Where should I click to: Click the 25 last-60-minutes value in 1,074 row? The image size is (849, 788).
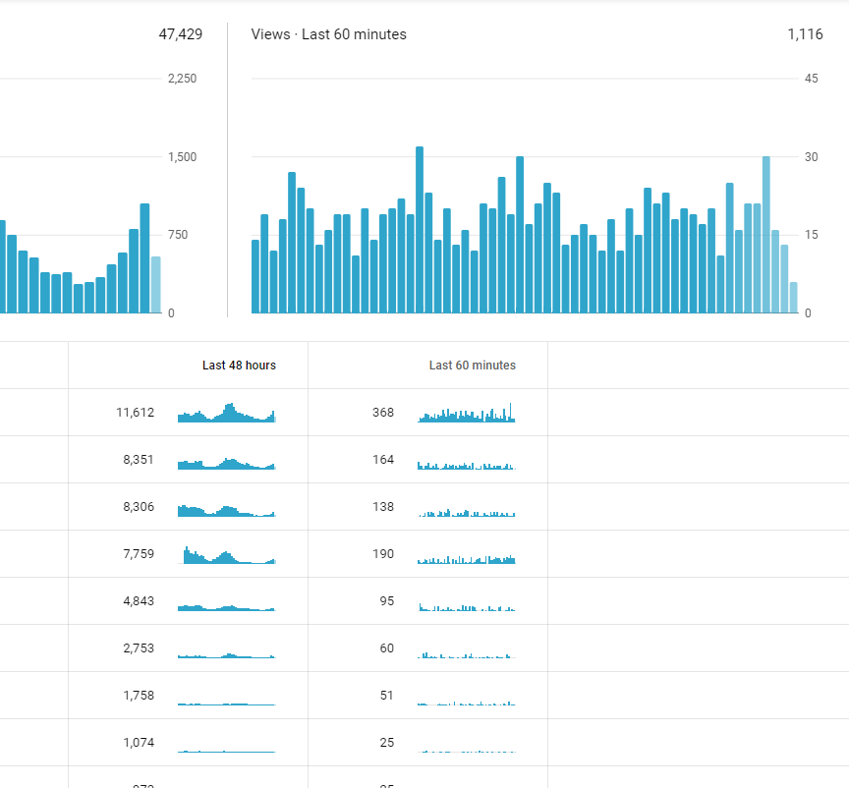[386, 742]
